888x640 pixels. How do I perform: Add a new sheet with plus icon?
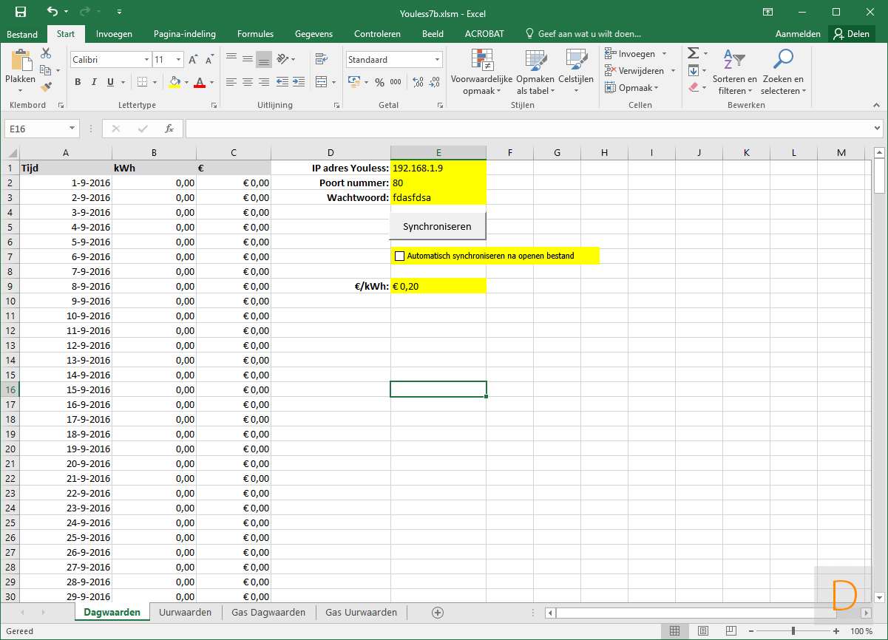438,613
